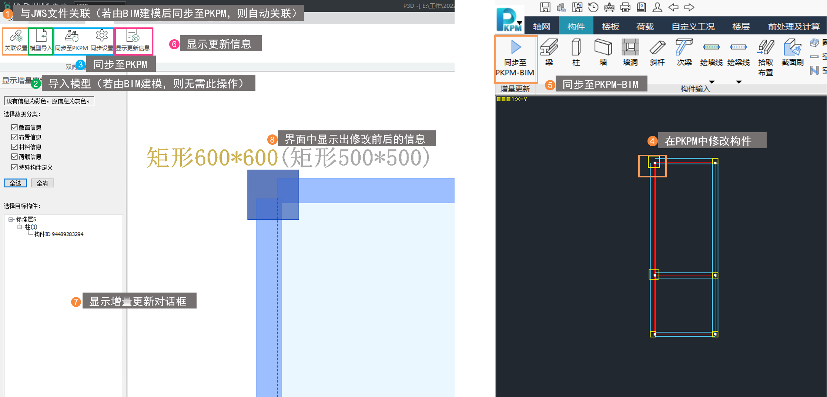Click the undo left-arrow icon

coord(673,7)
